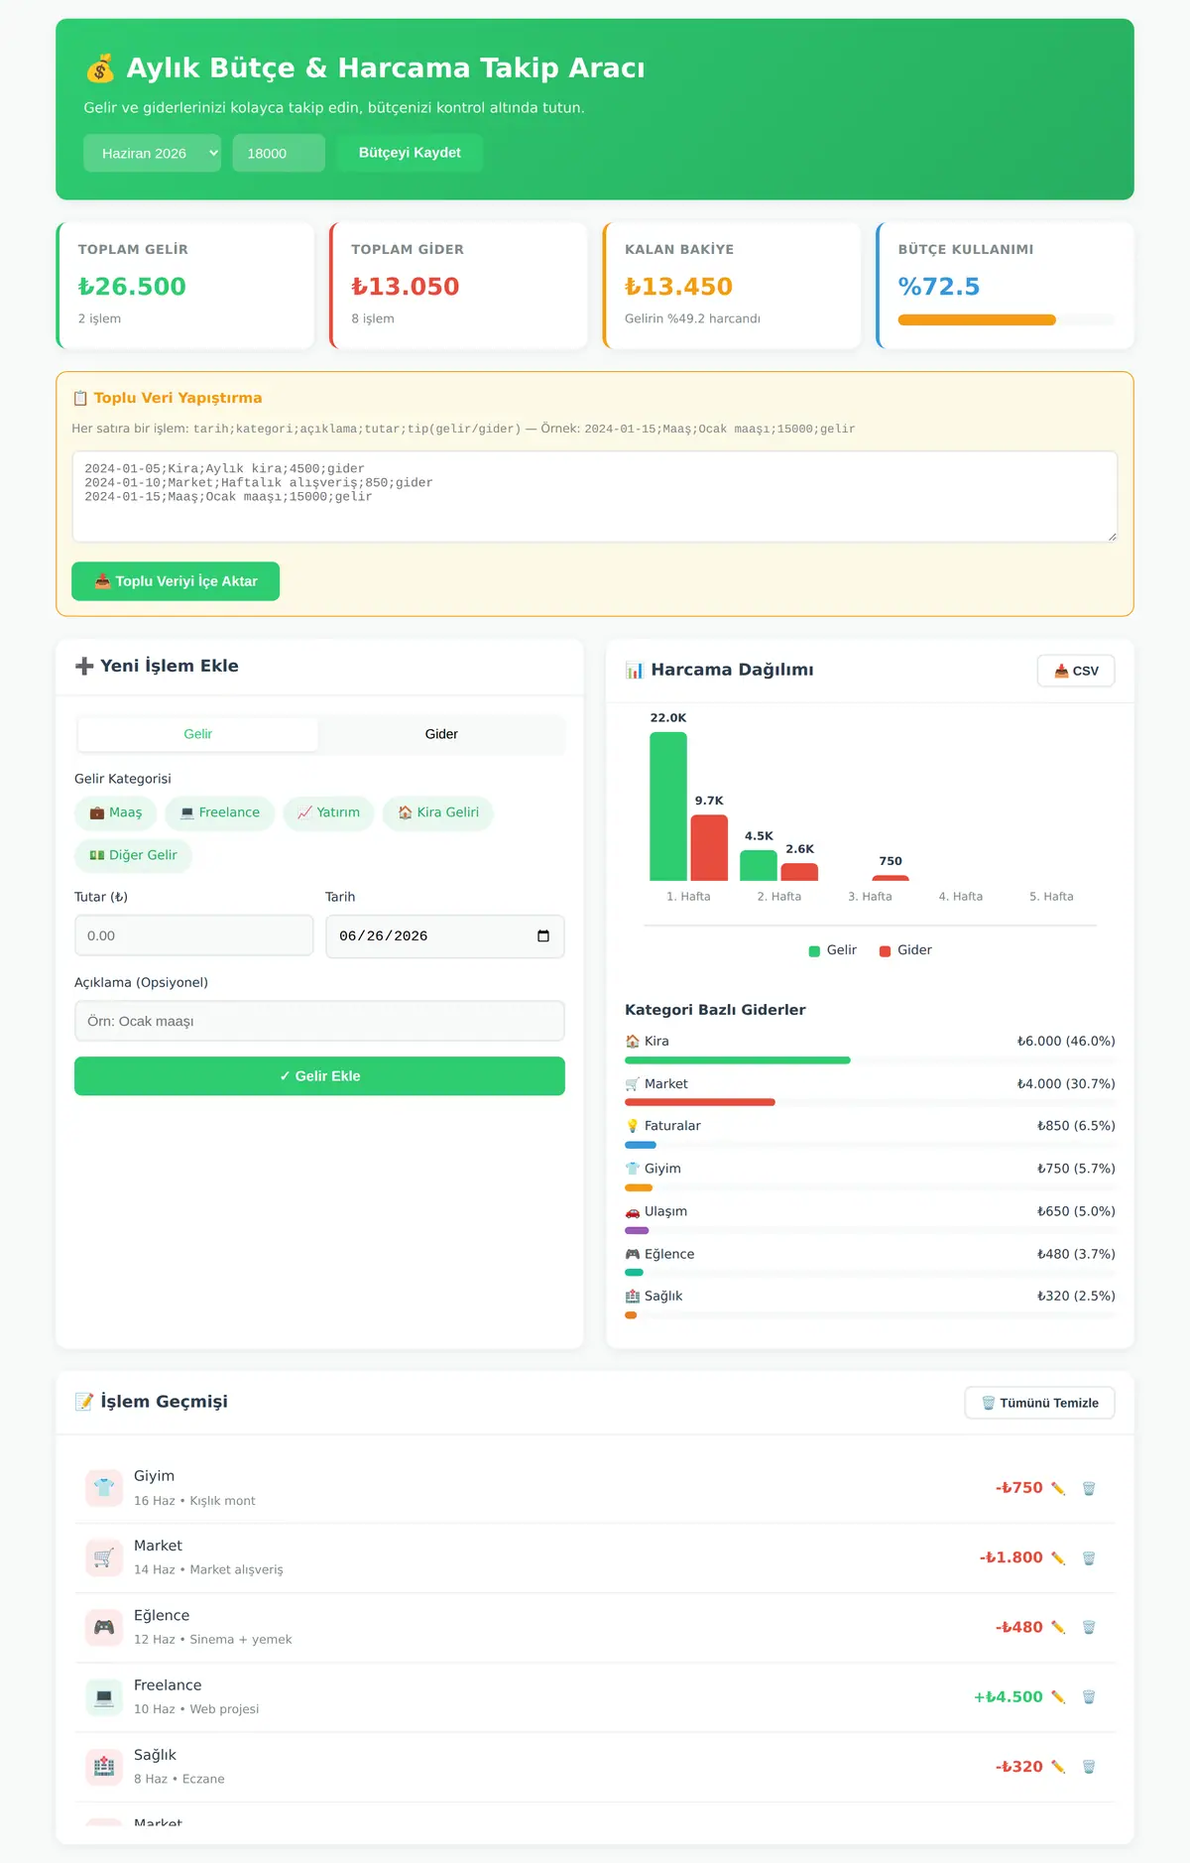1190x1863 pixels.
Task: Click the Eğlence gamepad category icon
Action: tap(104, 1627)
